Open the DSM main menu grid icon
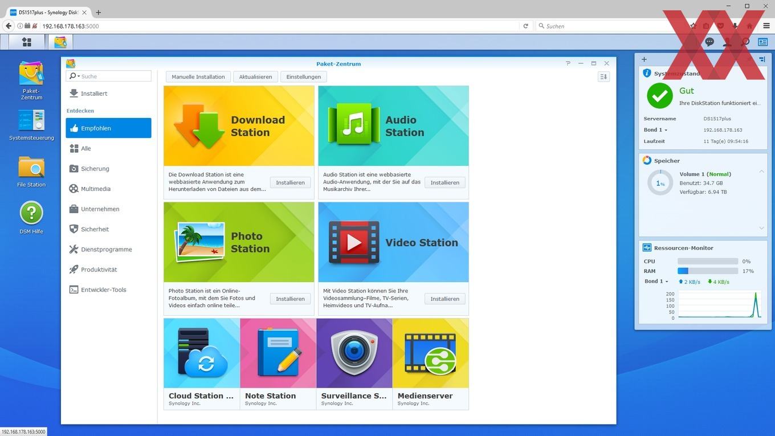This screenshot has width=775, height=436. click(x=26, y=42)
